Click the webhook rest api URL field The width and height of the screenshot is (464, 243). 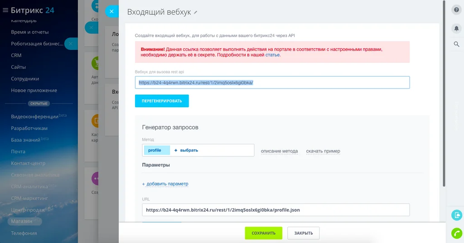click(272, 82)
